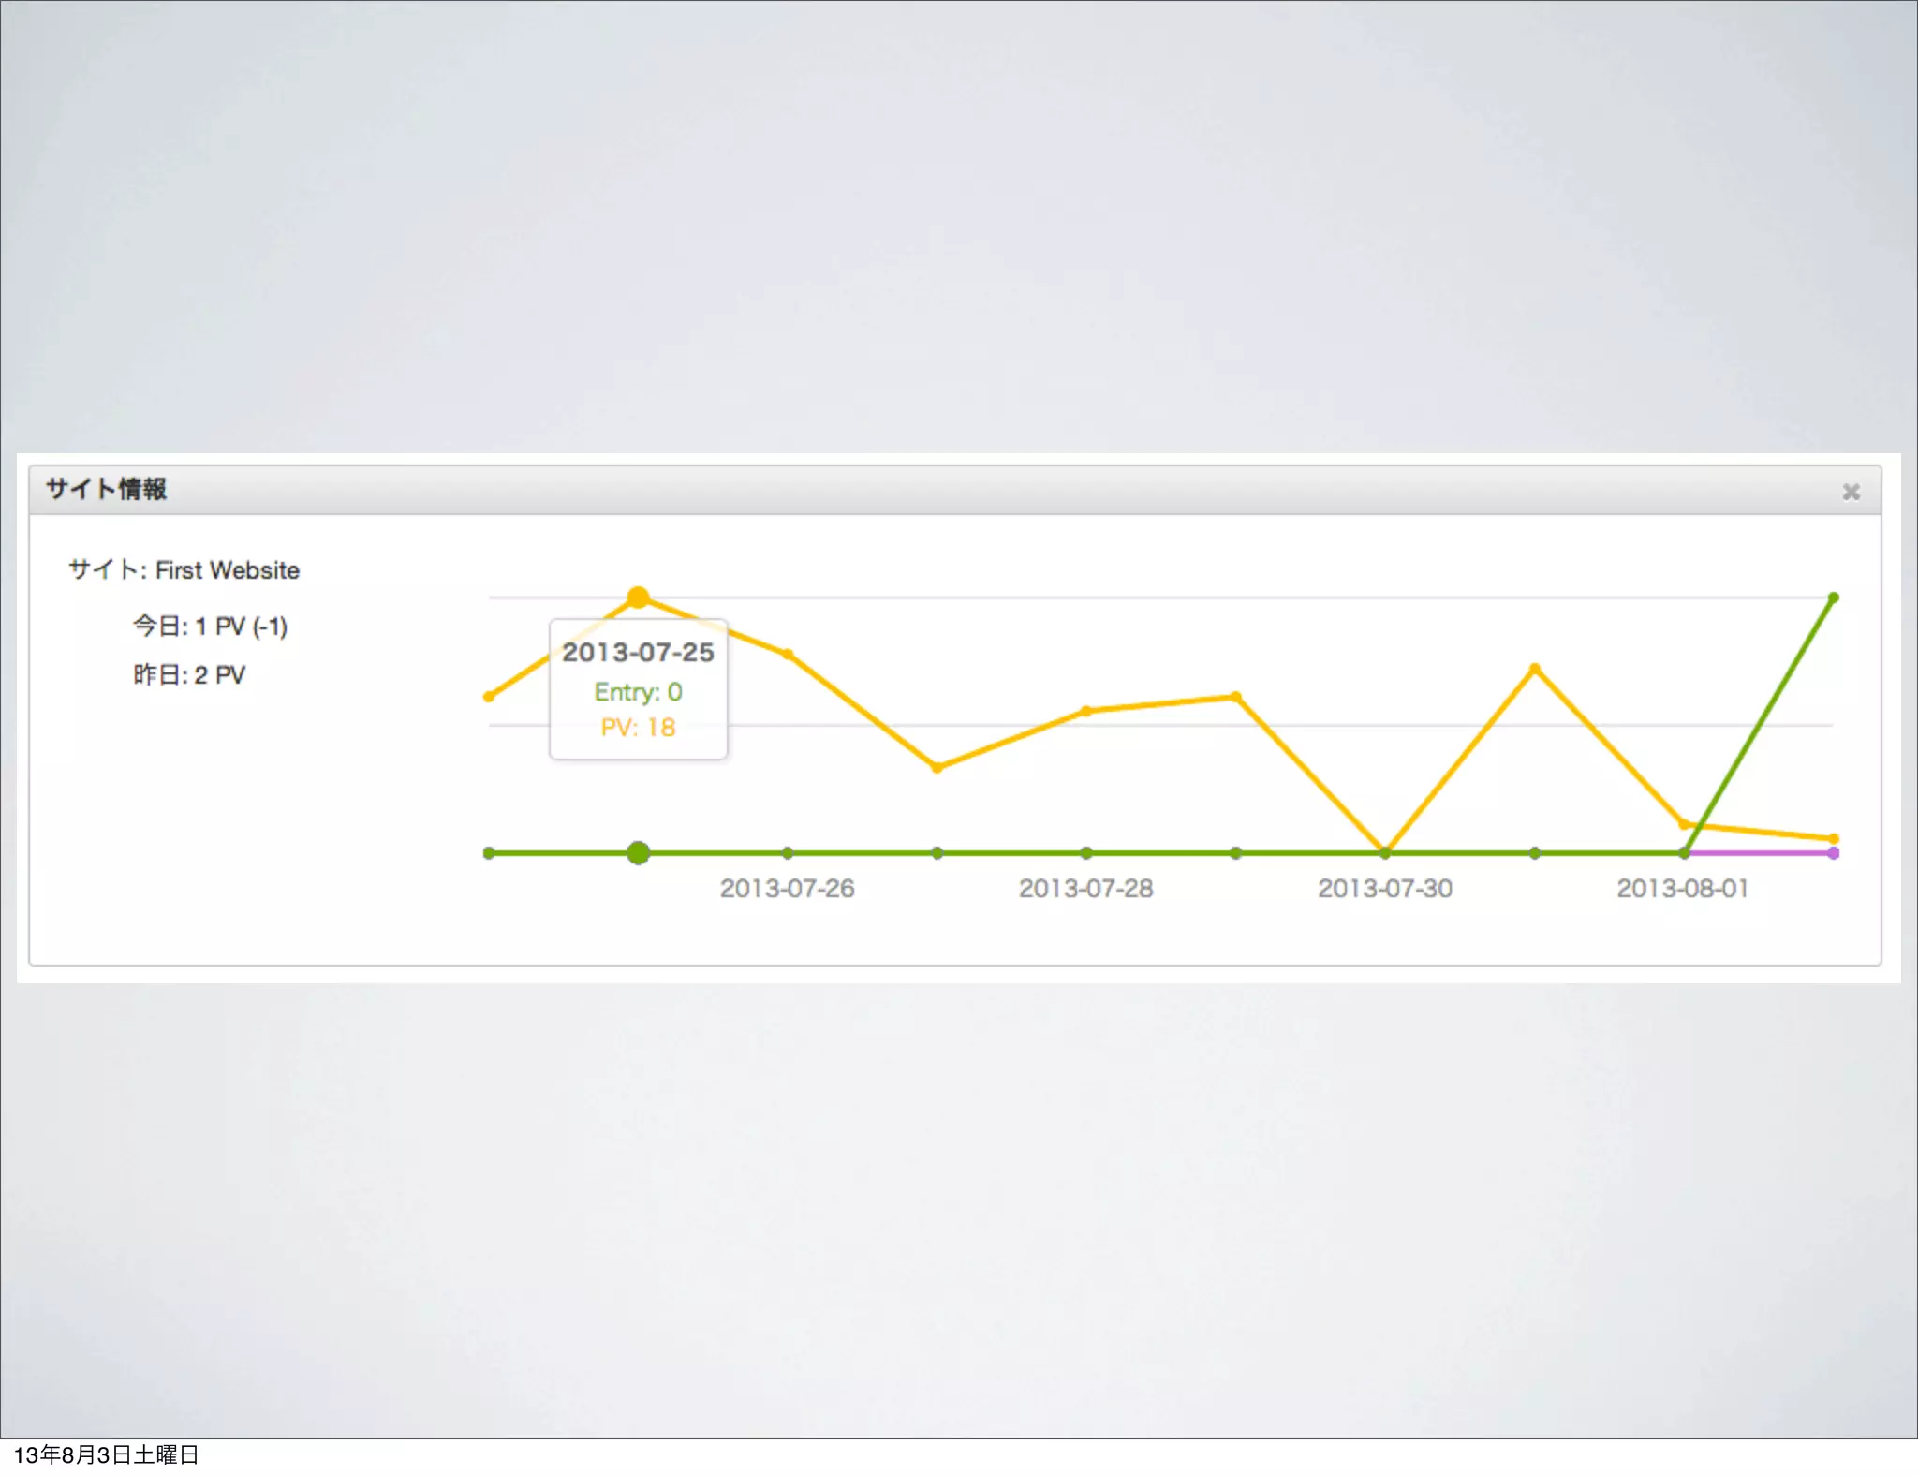Click the green Entry peak point at far right

tap(1833, 598)
